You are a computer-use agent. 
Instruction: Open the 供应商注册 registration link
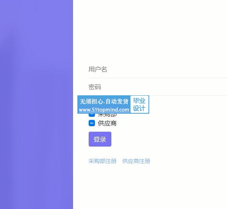click(x=136, y=161)
